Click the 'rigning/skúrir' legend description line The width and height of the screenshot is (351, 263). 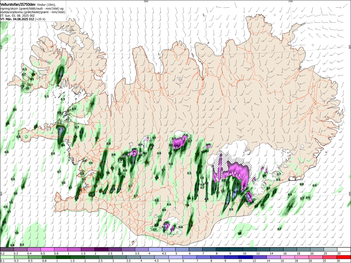click(x=32, y=8)
